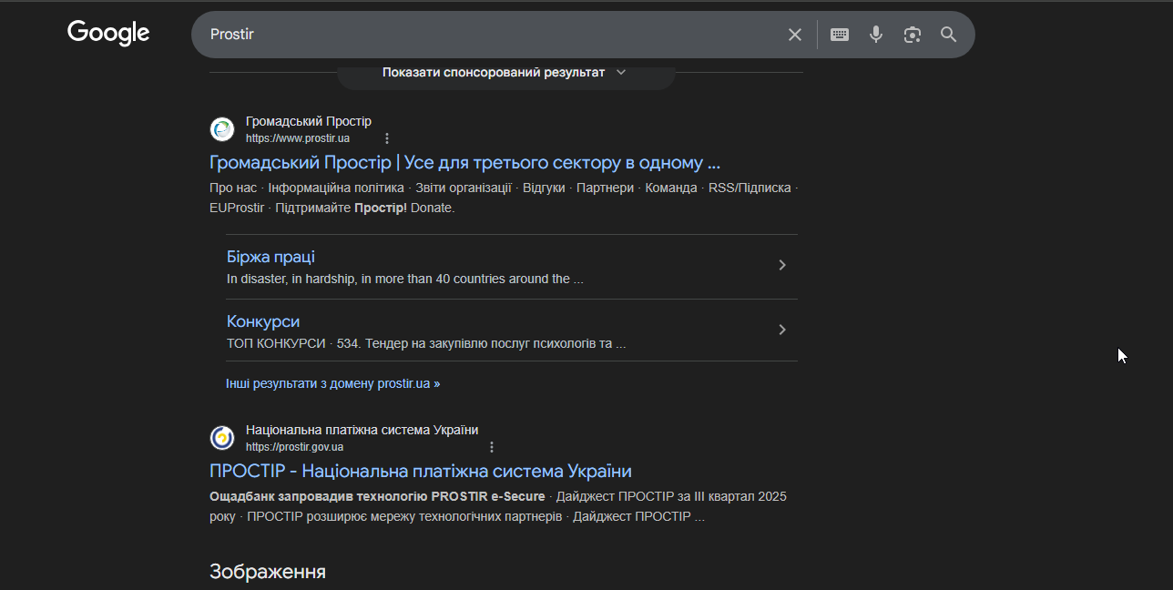Click chevron next to Біржа праці
The height and width of the screenshot is (590, 1173).
pyautogui.click(x=781, y=265)
